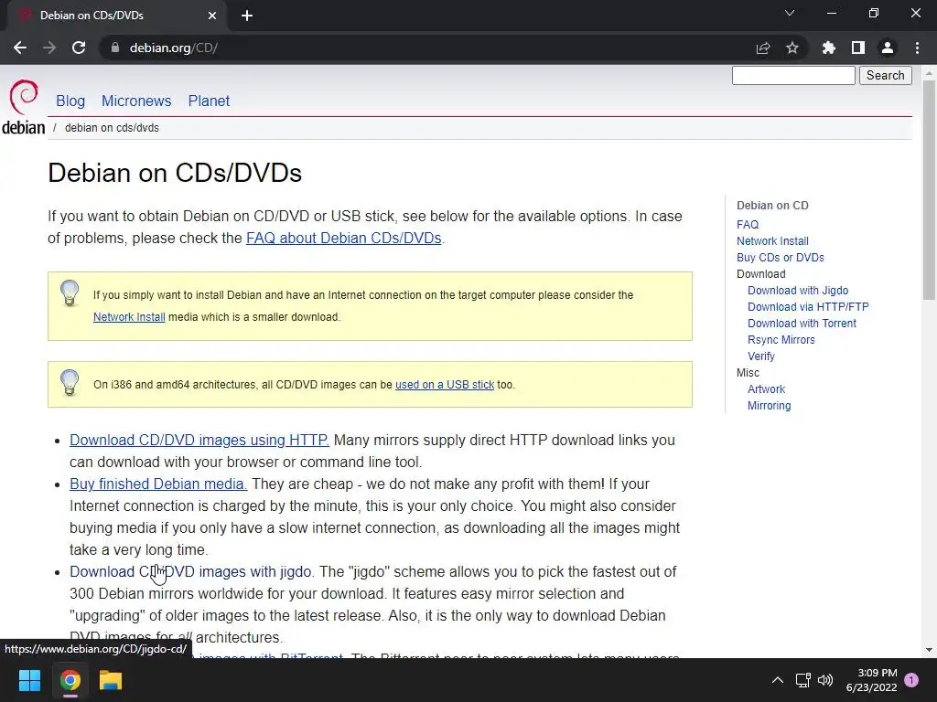Open Mirroring sidebar link
This screenshot has width=937, height=702.
tap(769, 405)
